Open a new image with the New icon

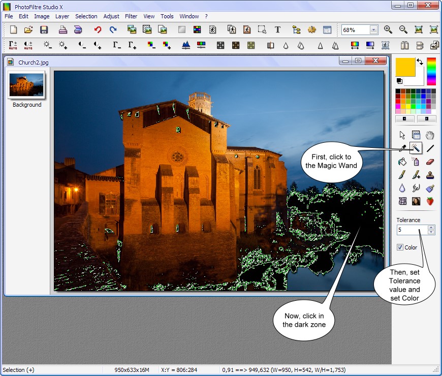tap(13, 29)
